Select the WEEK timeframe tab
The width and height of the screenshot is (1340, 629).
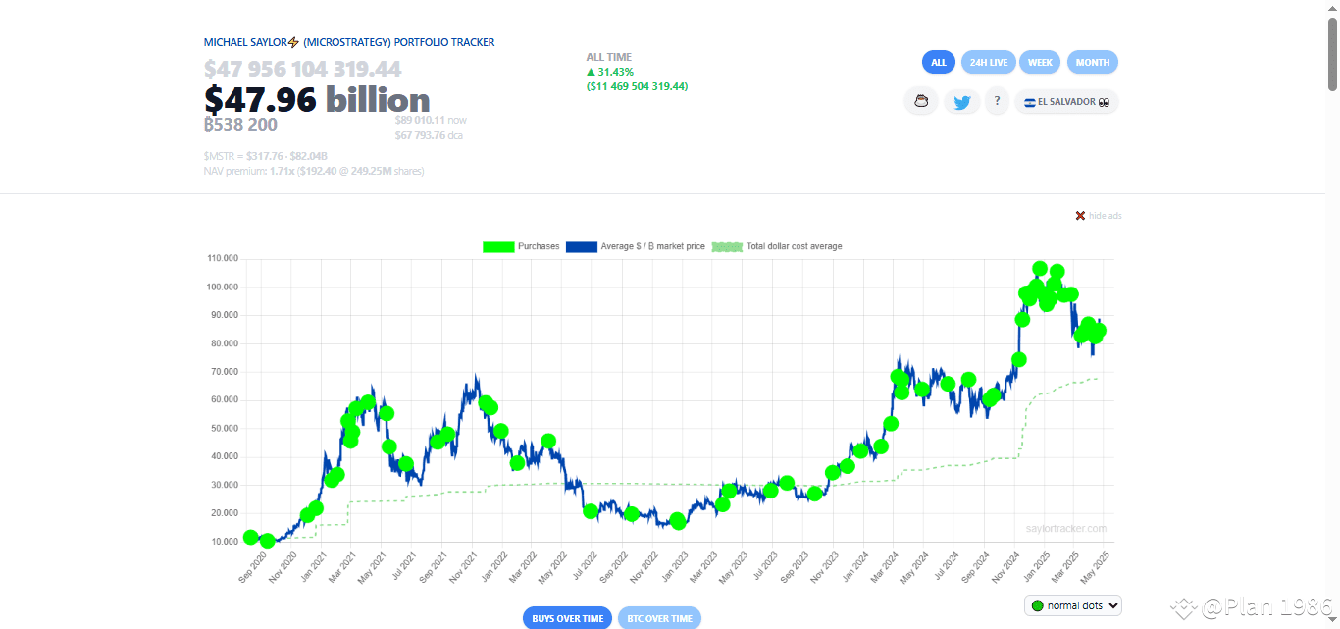click(x=1040, y=62)
